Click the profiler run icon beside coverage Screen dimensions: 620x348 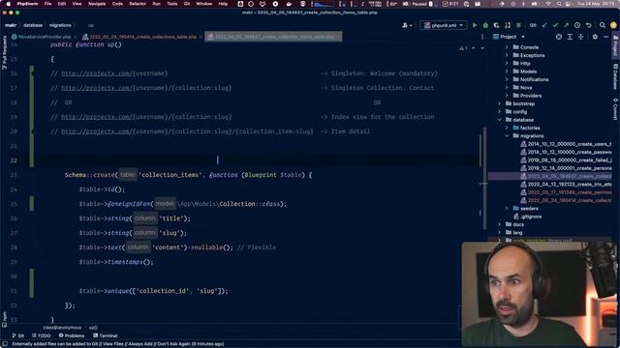click(508, 25)
